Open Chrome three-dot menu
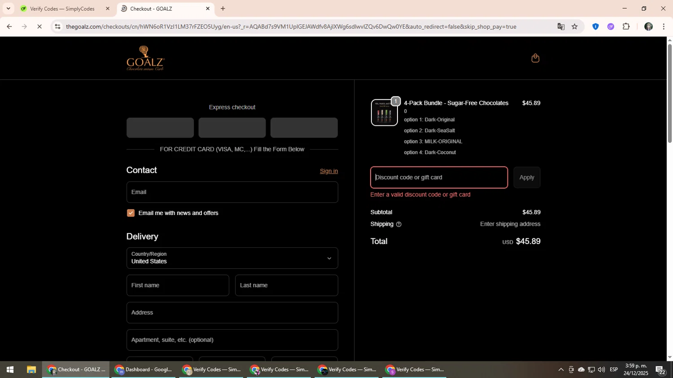This screenshot has height=378, width=673. tap(664, 27)
